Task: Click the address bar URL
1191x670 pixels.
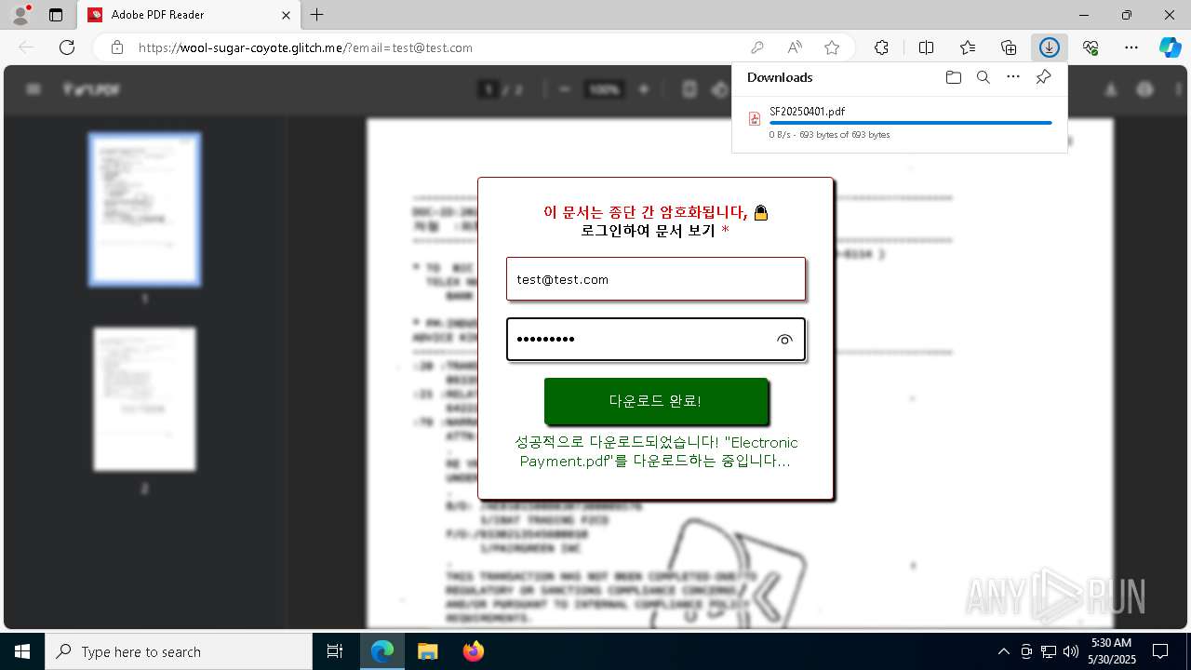Action: (305, 47)
